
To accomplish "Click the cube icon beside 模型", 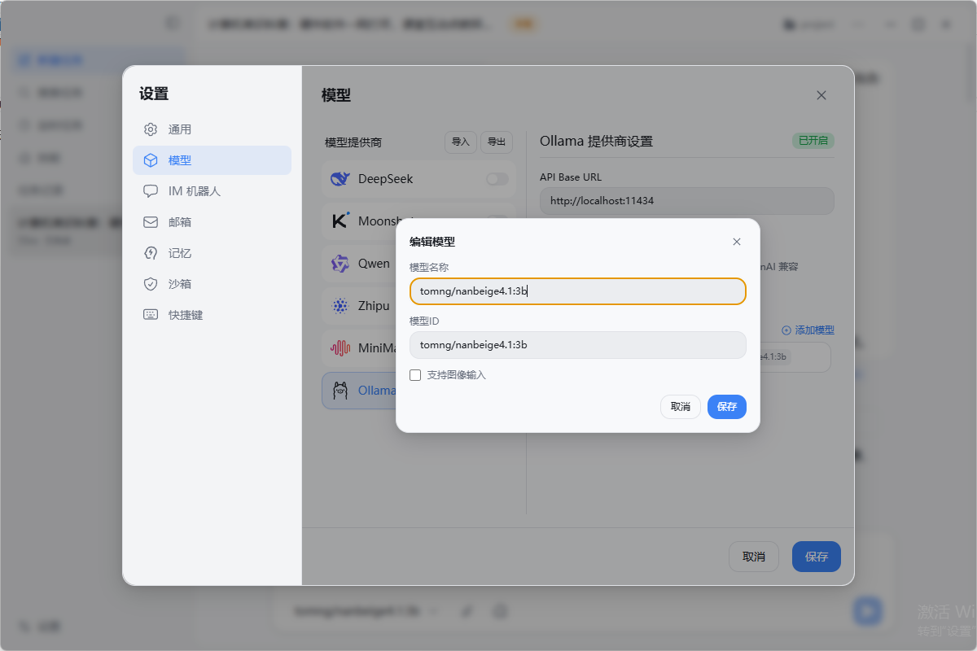I will tap(151, 160).
